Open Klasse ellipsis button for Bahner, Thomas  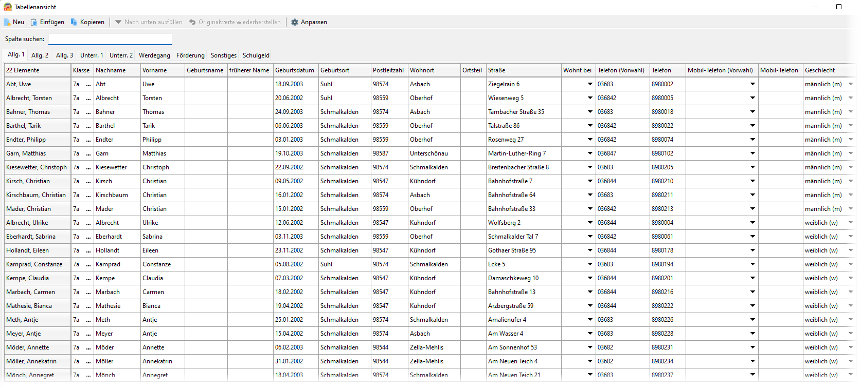88,112
